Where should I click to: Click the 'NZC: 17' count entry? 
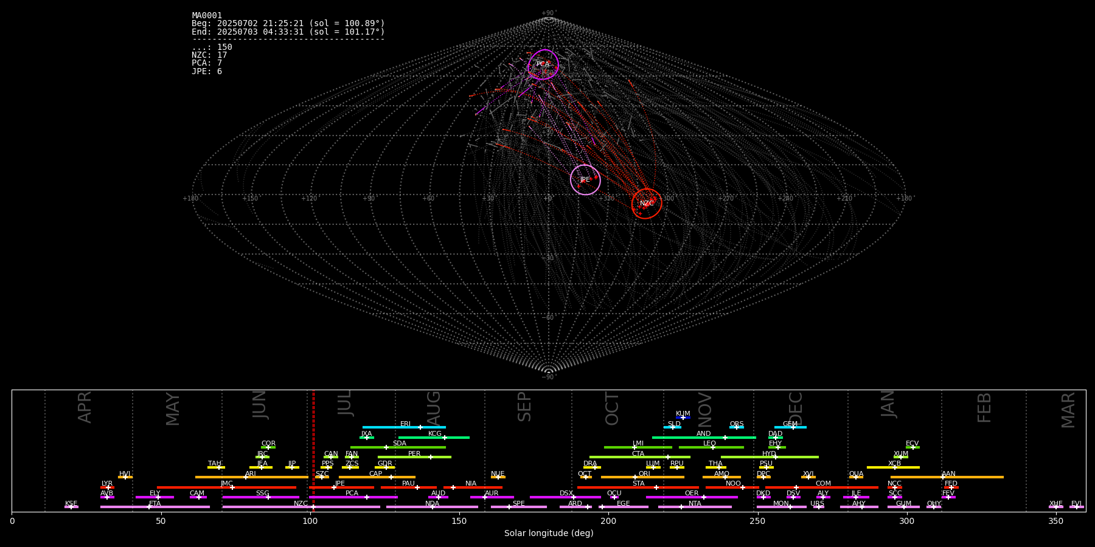tap(209, 55)
